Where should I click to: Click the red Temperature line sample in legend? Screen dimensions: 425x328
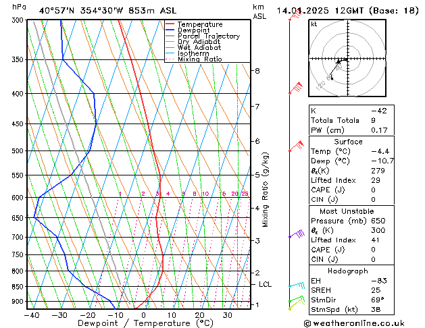coord(170,24)
